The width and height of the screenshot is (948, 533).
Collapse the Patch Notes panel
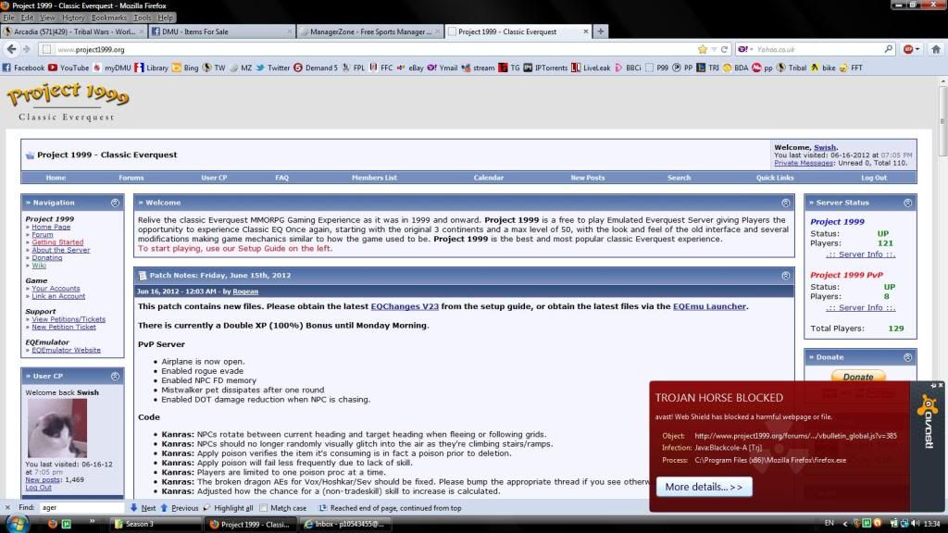786,275
